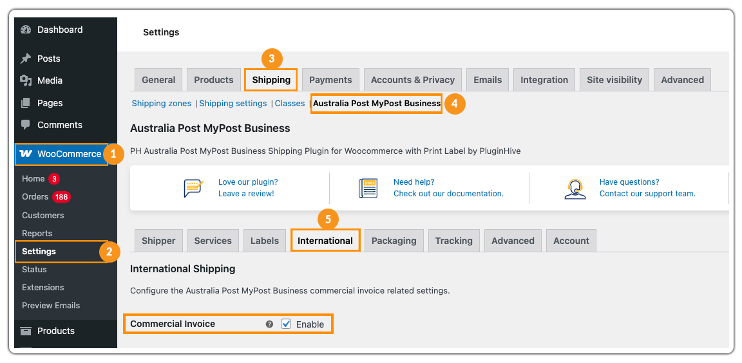Open the shipping Classes link

290,103
